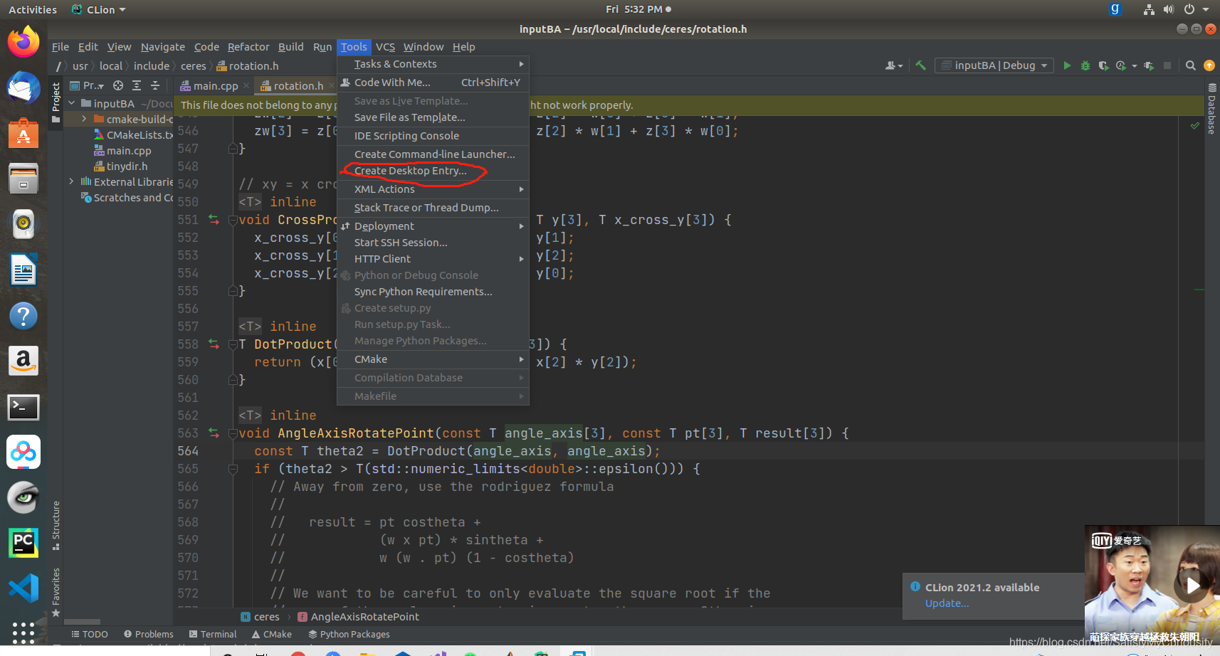Toggle the Structure tool window stripe
1220x656 pixels.
click(56, 525)
